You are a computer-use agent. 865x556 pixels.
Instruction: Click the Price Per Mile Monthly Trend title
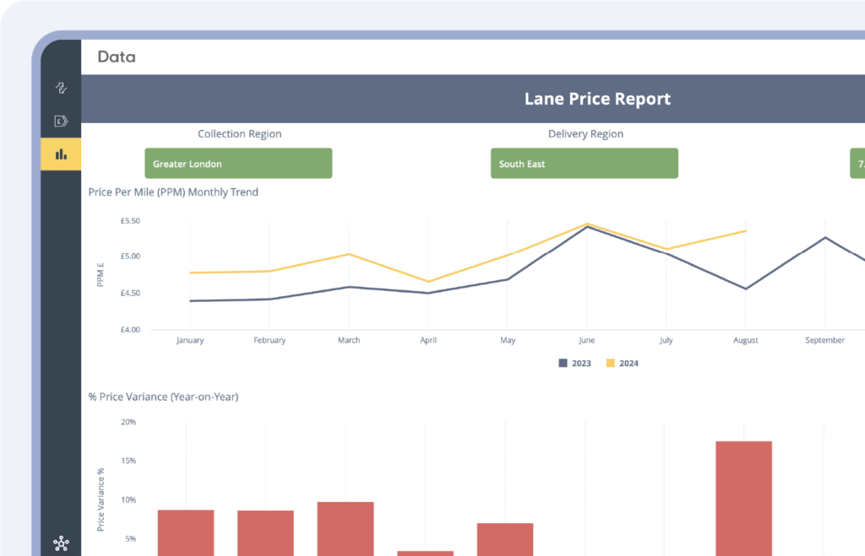[173, 192]
